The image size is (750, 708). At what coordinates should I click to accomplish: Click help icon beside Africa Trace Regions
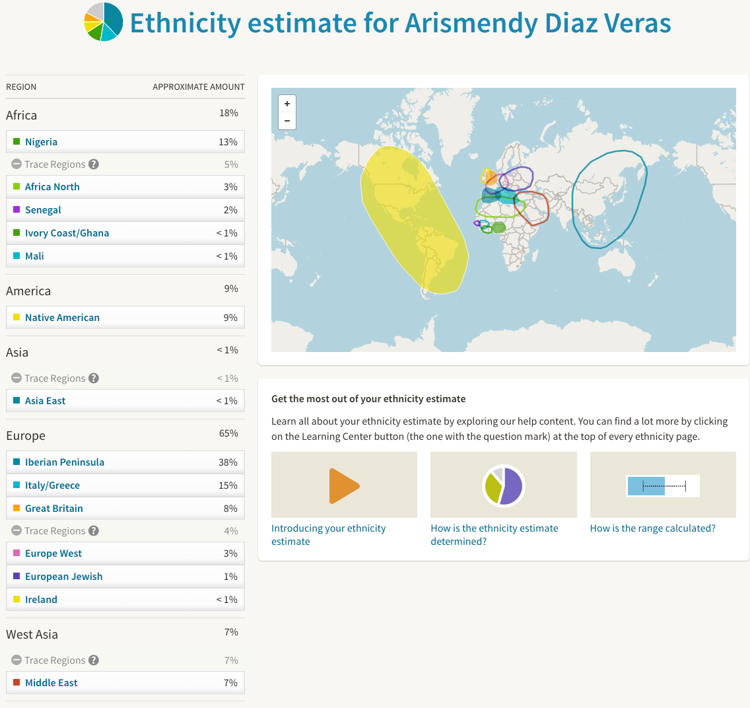click(x=94, y=164)
